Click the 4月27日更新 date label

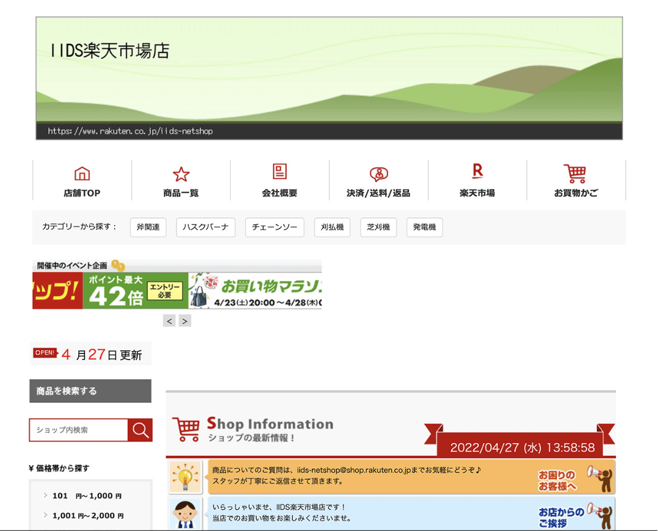[101, 355]
